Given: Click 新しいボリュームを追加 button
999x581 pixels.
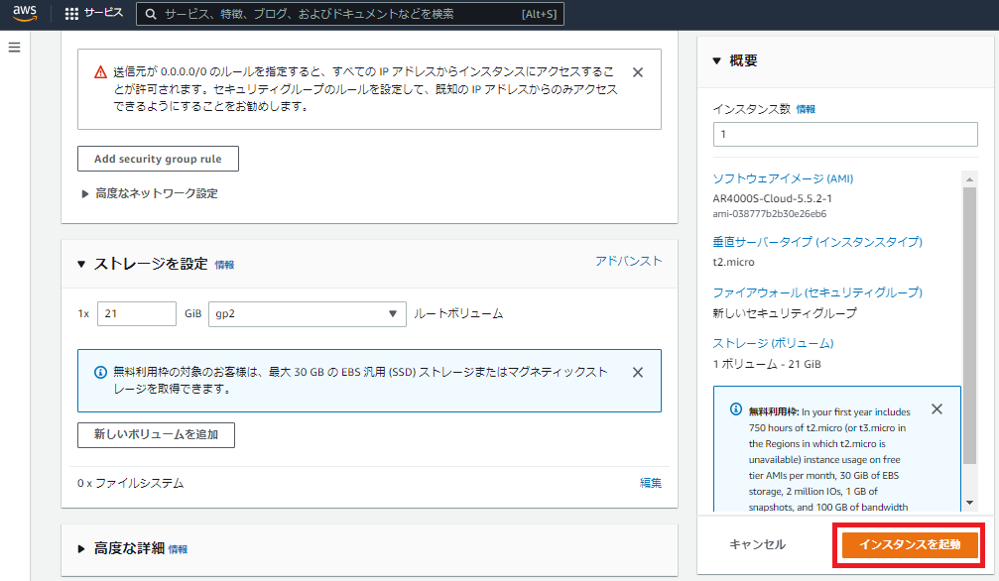Looking at the screenshot, I should pos(156,434).
